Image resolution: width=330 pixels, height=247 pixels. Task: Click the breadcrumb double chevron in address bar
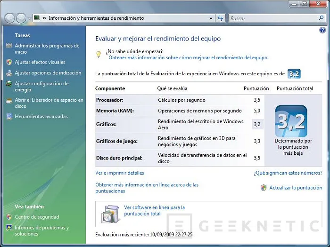(44, 18)
